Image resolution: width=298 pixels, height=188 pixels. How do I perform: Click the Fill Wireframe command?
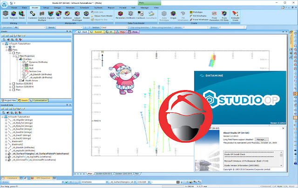(198, 16)
